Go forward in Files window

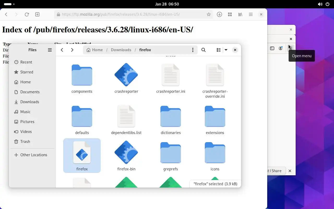(72, 50)
